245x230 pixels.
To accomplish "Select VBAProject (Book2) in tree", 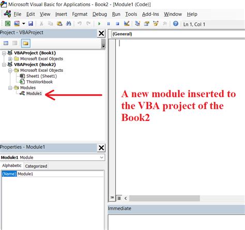I will [35, 65].
